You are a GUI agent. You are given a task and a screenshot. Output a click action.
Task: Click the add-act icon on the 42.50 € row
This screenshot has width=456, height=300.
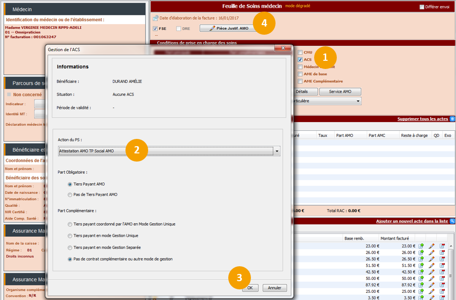[421, 272]
